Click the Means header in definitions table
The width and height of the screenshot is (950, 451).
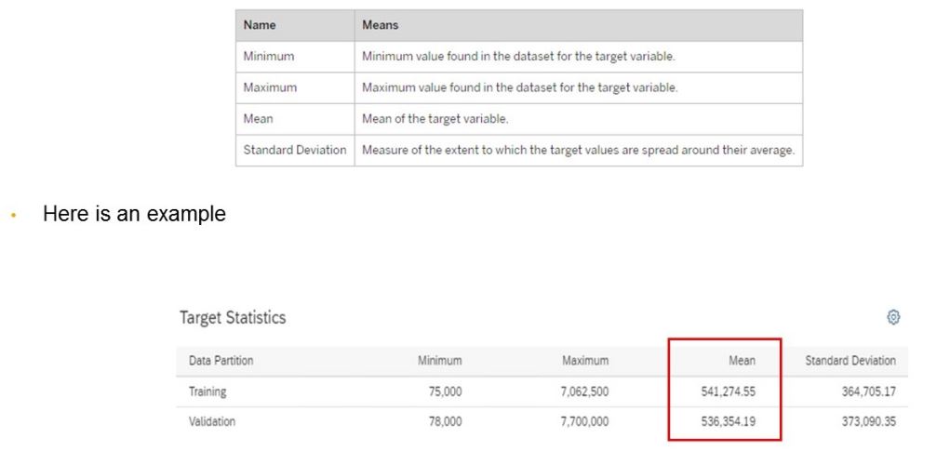380,25
